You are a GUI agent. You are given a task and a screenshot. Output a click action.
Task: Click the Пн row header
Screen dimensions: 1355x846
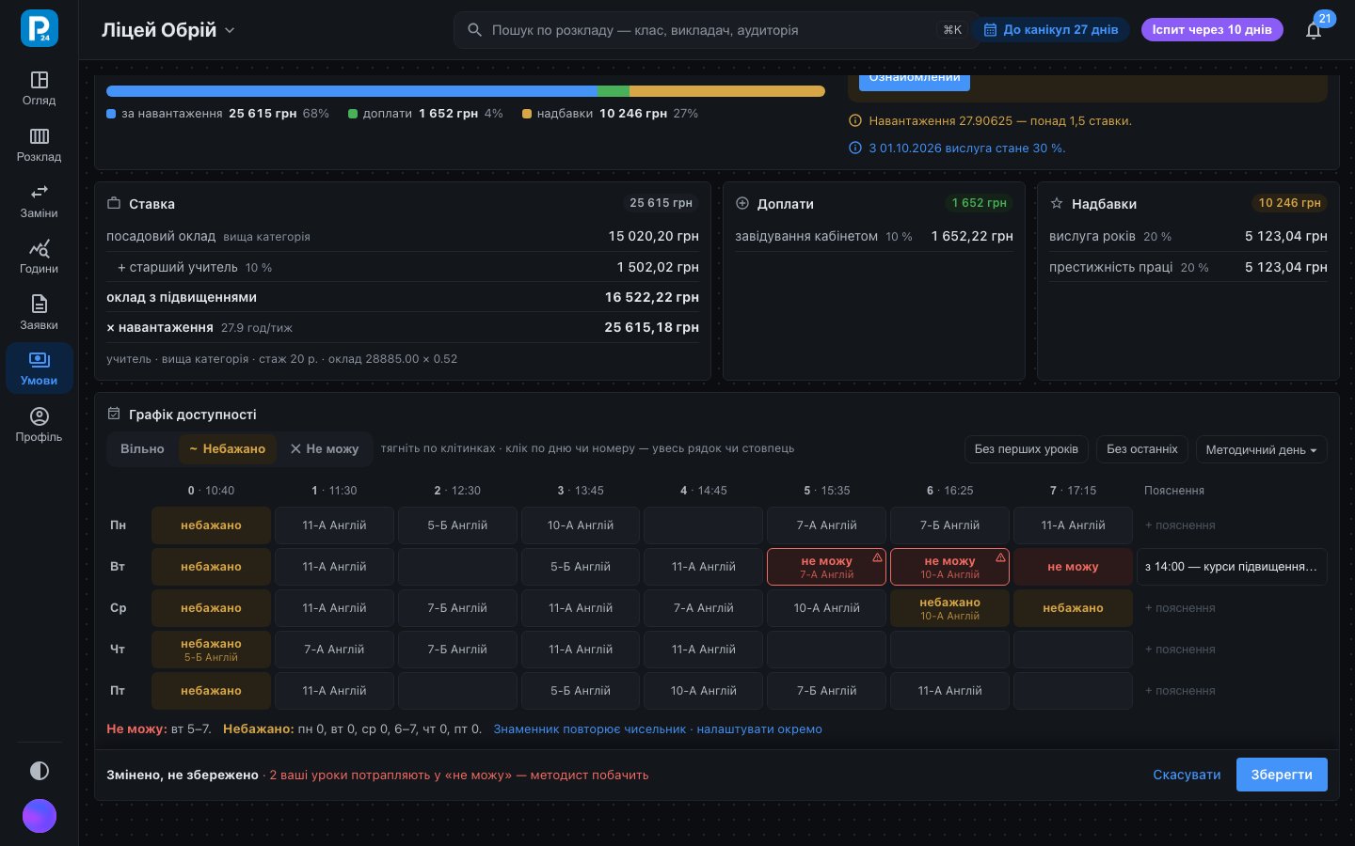118,525
